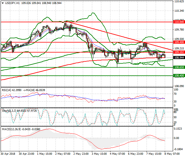
Task: Click the -0.1804 MACD scale value
Action: (x=178, y=149)
